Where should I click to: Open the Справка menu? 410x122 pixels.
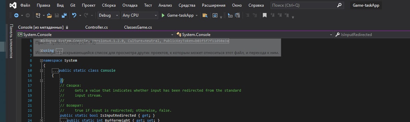click(256, 6)
